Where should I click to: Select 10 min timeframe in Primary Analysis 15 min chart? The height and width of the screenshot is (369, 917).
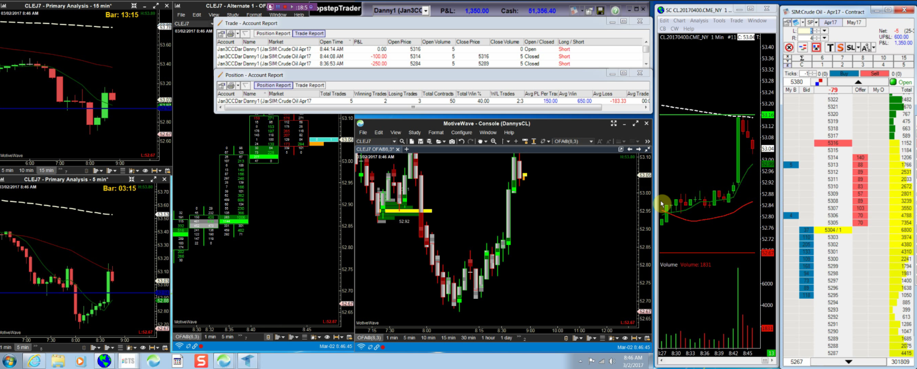(x=26, y=171)
